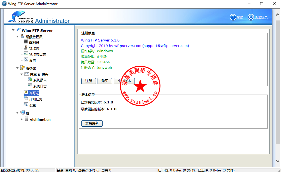The width and height of the screenshot is (281, 172).
Task: Click the yishimei.cn domain server icon
Action: pos(26,119)
